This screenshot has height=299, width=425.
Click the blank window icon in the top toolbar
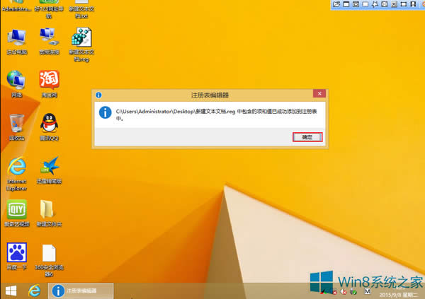point(346,4)
